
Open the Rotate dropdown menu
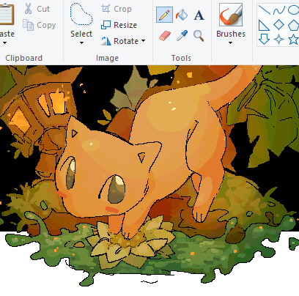point(123,41)
